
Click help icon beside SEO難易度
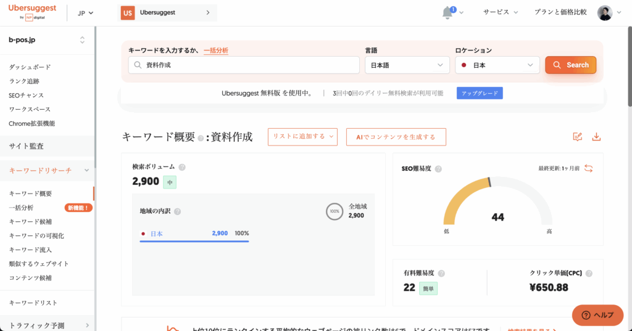438,169
